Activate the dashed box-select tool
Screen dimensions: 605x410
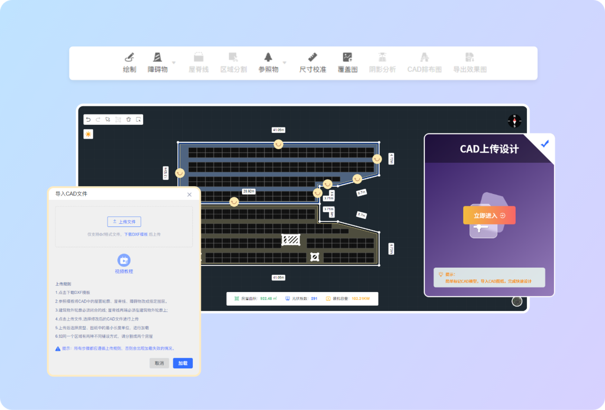point(138,120)
